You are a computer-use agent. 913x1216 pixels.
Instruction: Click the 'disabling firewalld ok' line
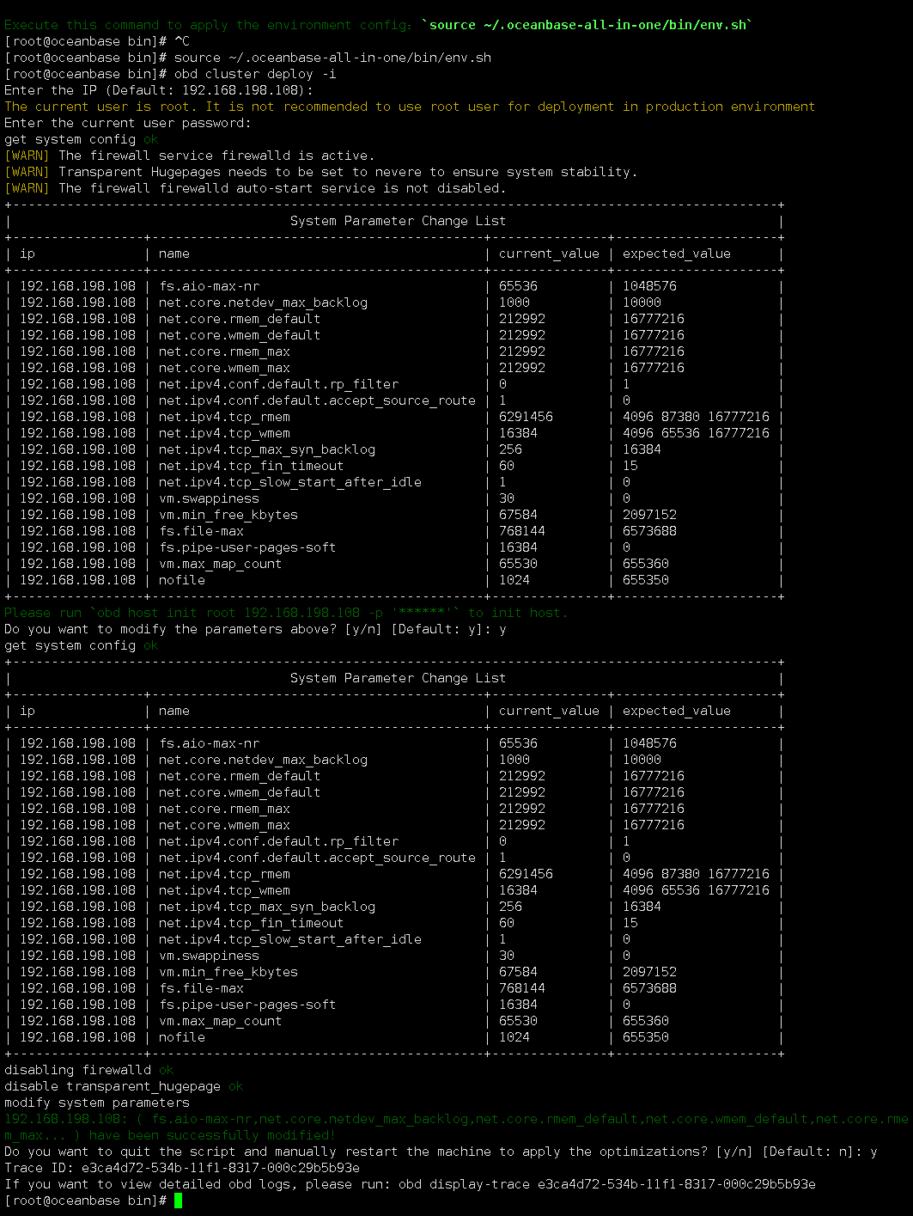pyautogui.click(x=89, y=1070)
